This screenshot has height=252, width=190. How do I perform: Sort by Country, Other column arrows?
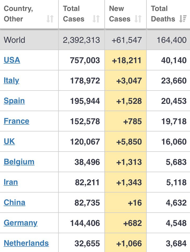point(50,19)
